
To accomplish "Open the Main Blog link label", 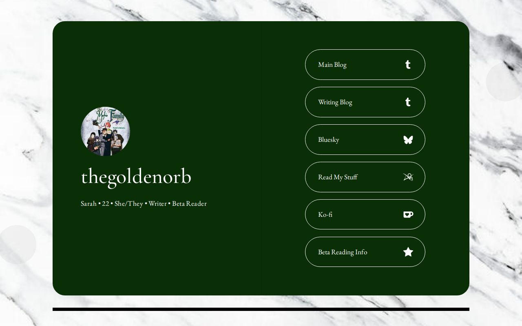I will [332, 64].
